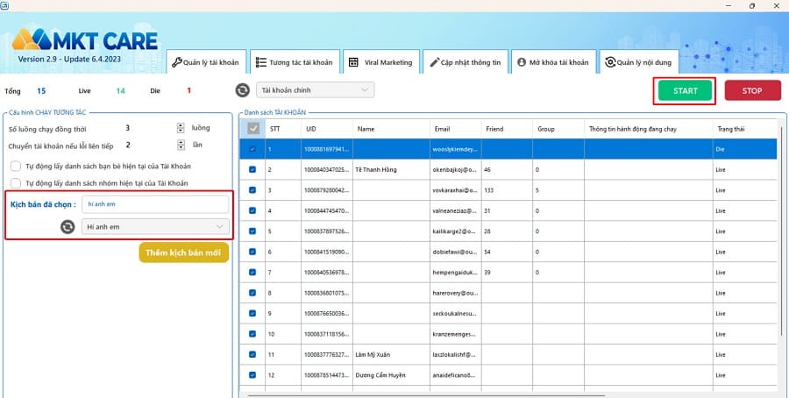Enable Tự động lấy danh sách bạn bè checkbox
This screenshot has width=789, height=398.
[x=16, y=167]
